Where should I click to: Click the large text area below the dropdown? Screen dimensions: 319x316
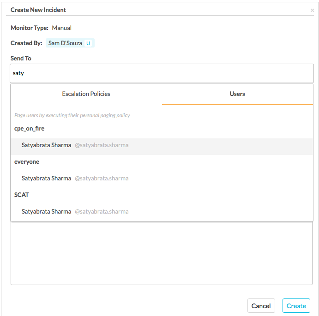[162, 253]
